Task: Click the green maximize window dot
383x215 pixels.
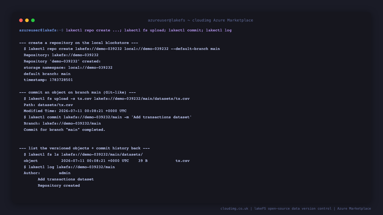Action: (33, 20)
